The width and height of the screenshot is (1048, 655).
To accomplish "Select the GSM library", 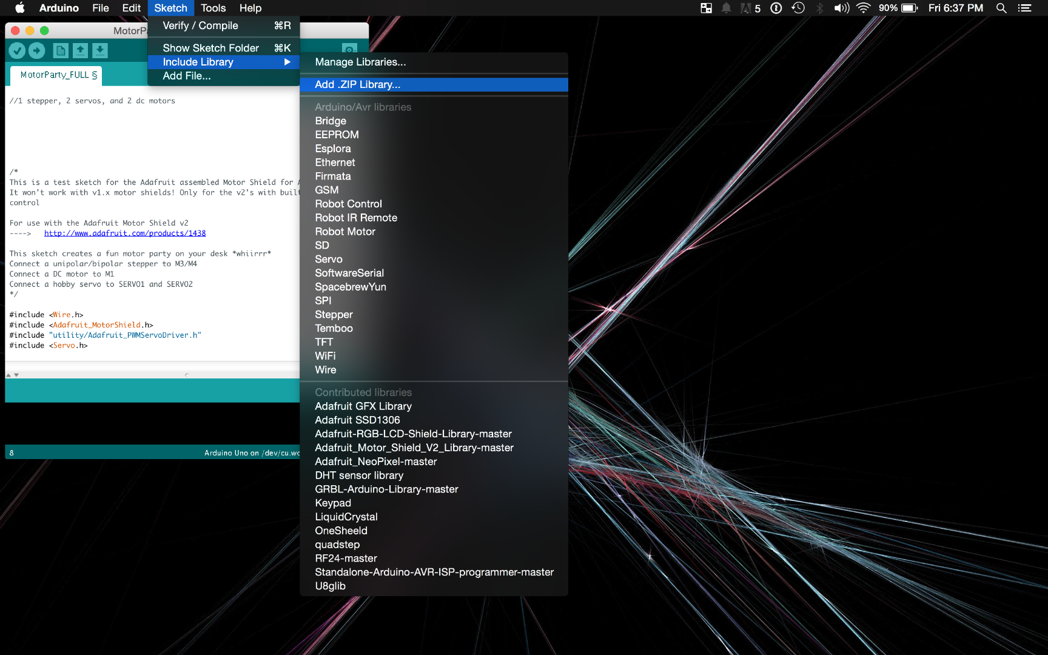I will 434,190.
